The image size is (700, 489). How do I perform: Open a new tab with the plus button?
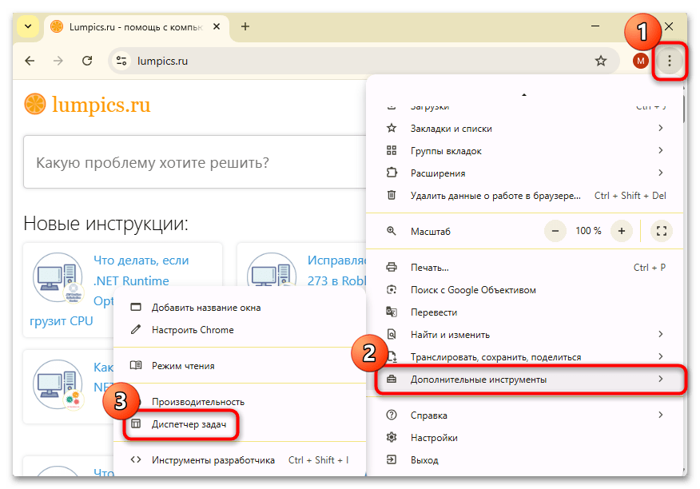(245, 27)
